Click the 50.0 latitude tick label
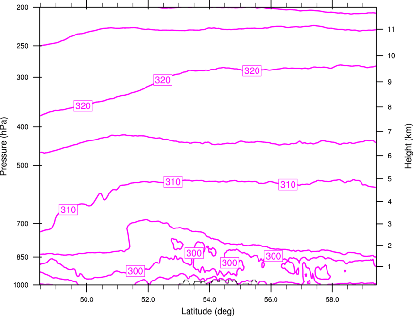The image size is (413, 316). pyautogui.click(x=86, y=300)
